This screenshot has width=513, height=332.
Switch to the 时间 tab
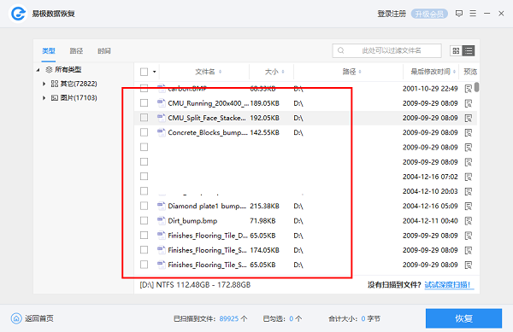104,51
